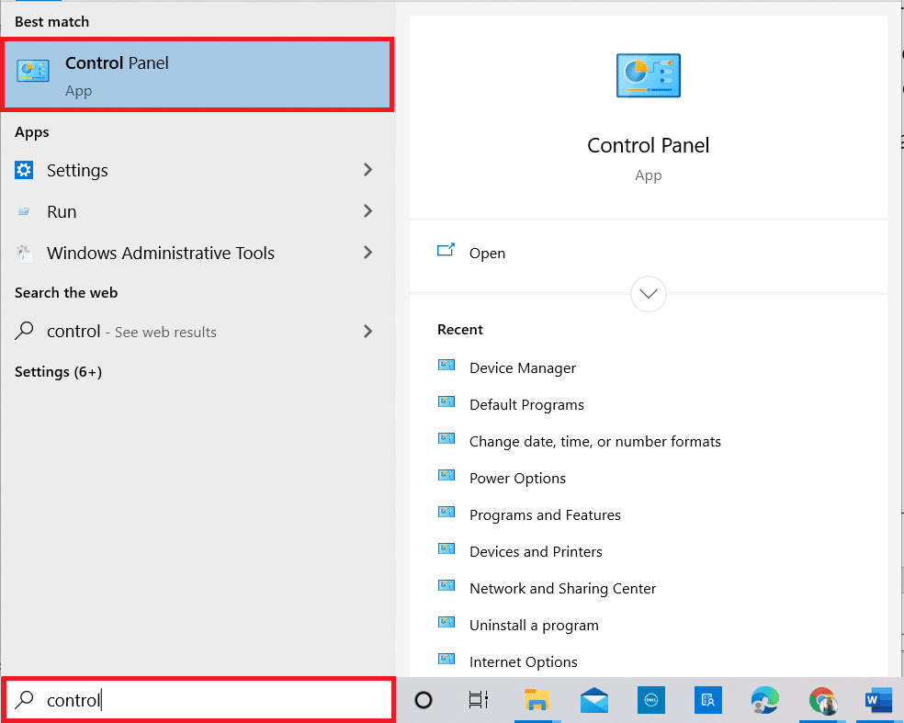904x723 pixels.
Task: Open Network and Sharing Center
Action: pos(562,589)
